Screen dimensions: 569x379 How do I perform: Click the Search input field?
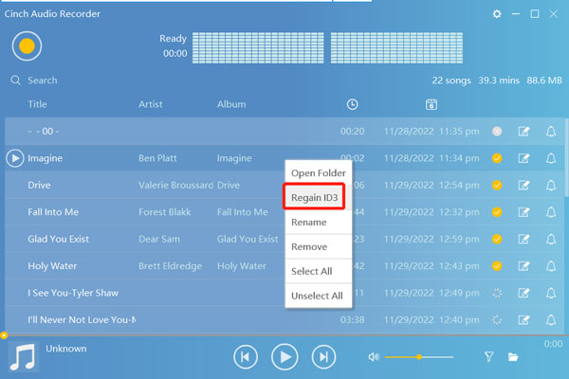(43, 81)
